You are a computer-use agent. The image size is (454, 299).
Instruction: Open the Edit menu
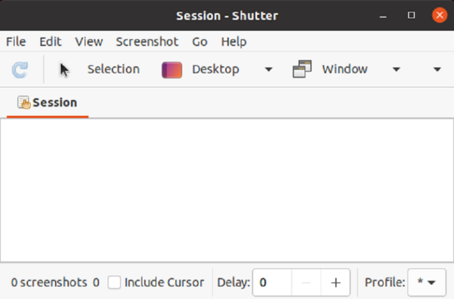50,42
